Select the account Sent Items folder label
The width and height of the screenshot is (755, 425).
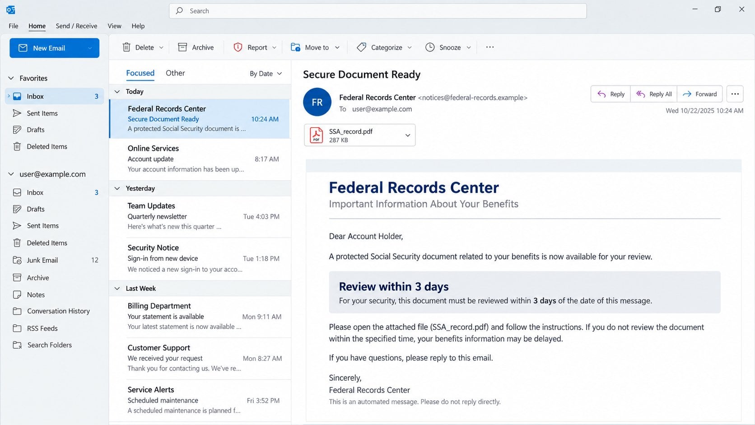pyautogui.click(x=43, y=226)
